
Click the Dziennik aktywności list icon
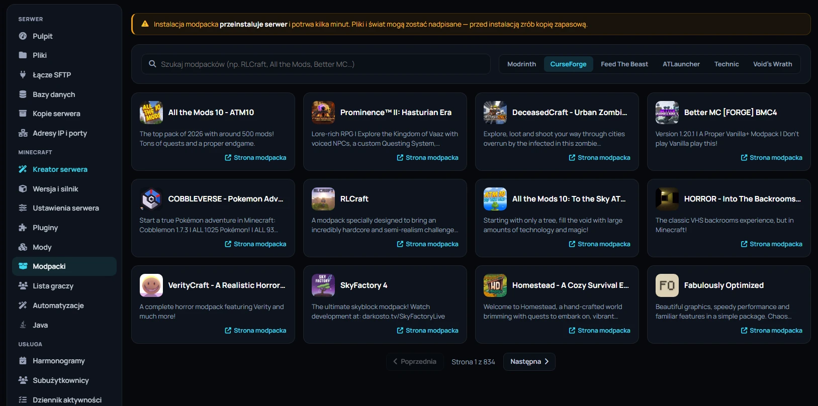[23, 400]
